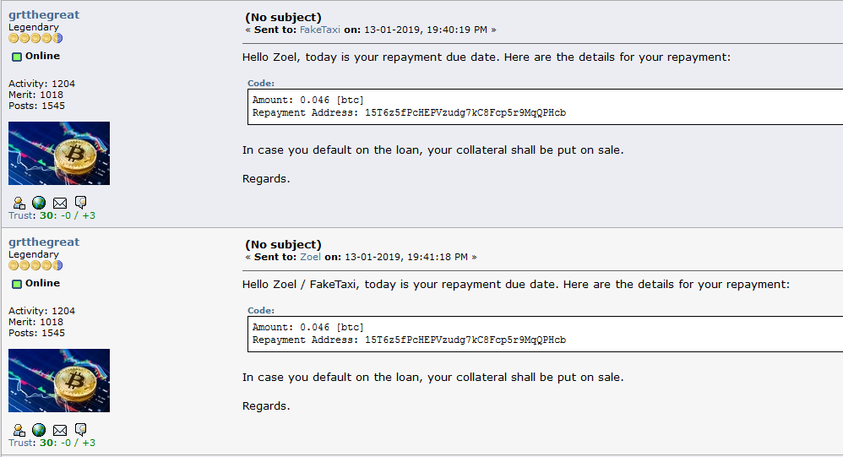843x457 pixels.
Task: Open Zoel recipient link
Action: (x=310, y=257)
